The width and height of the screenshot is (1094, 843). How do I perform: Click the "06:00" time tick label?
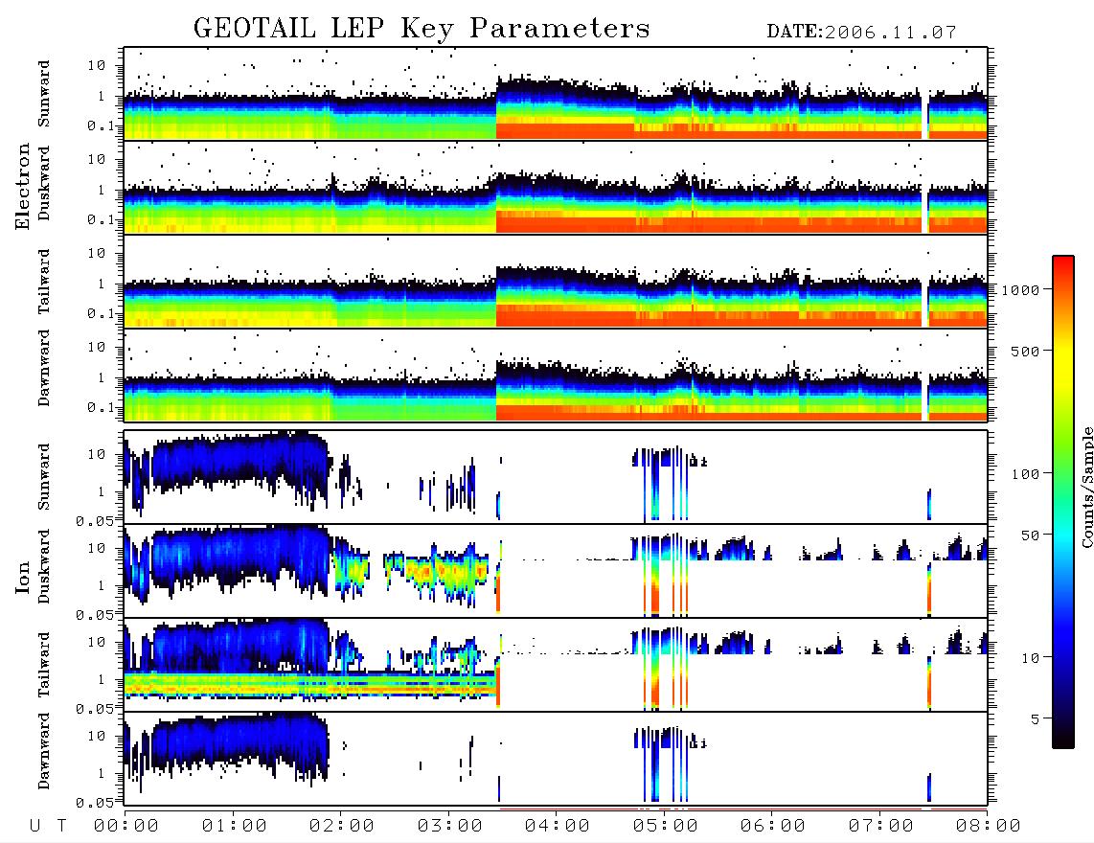point(772,826)
